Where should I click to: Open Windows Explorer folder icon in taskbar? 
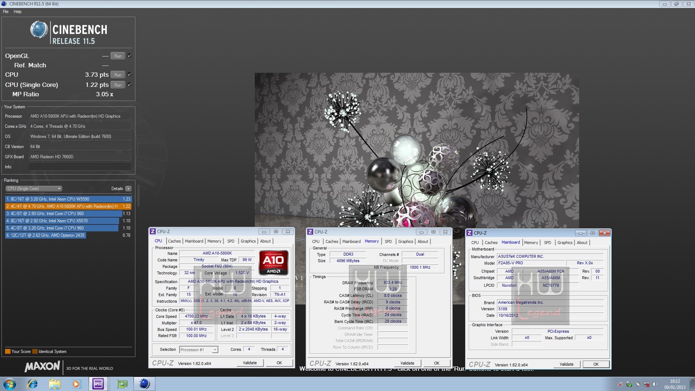[x=54, y=384]
